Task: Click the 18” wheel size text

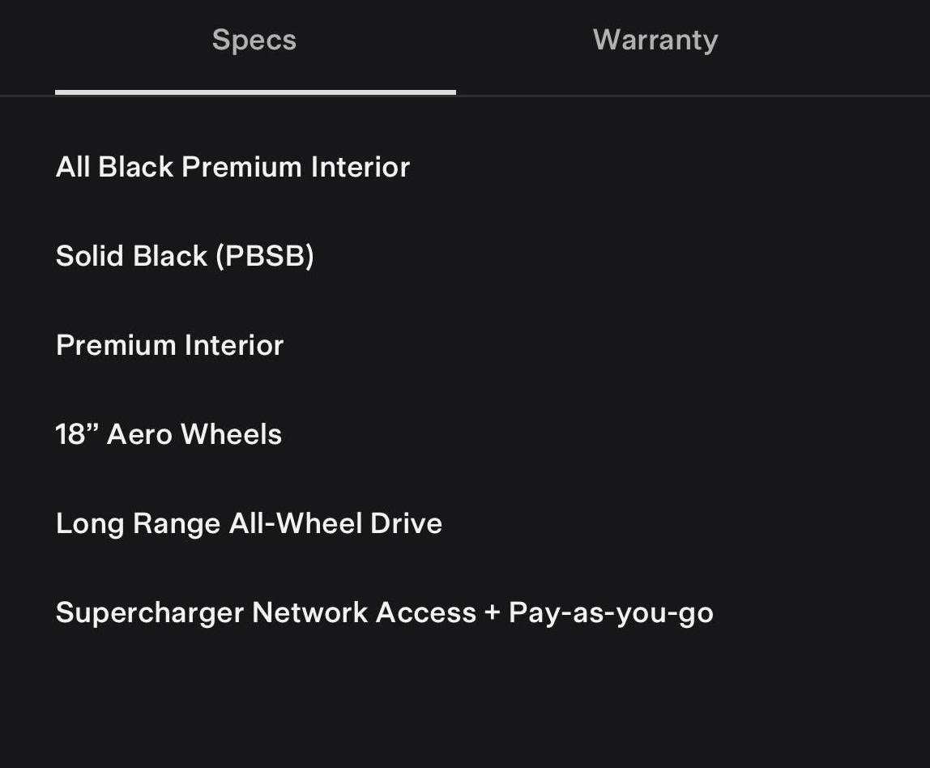Action: coord(76,434)
